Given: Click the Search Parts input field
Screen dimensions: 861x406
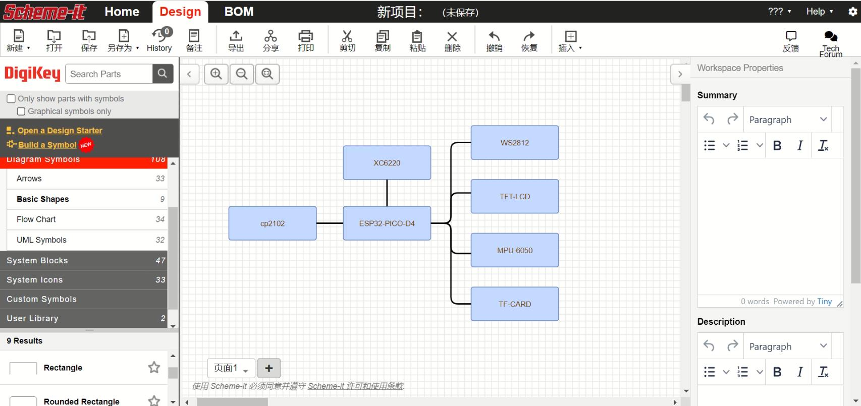Looking at the screenshot, I should tap(110, 74).
